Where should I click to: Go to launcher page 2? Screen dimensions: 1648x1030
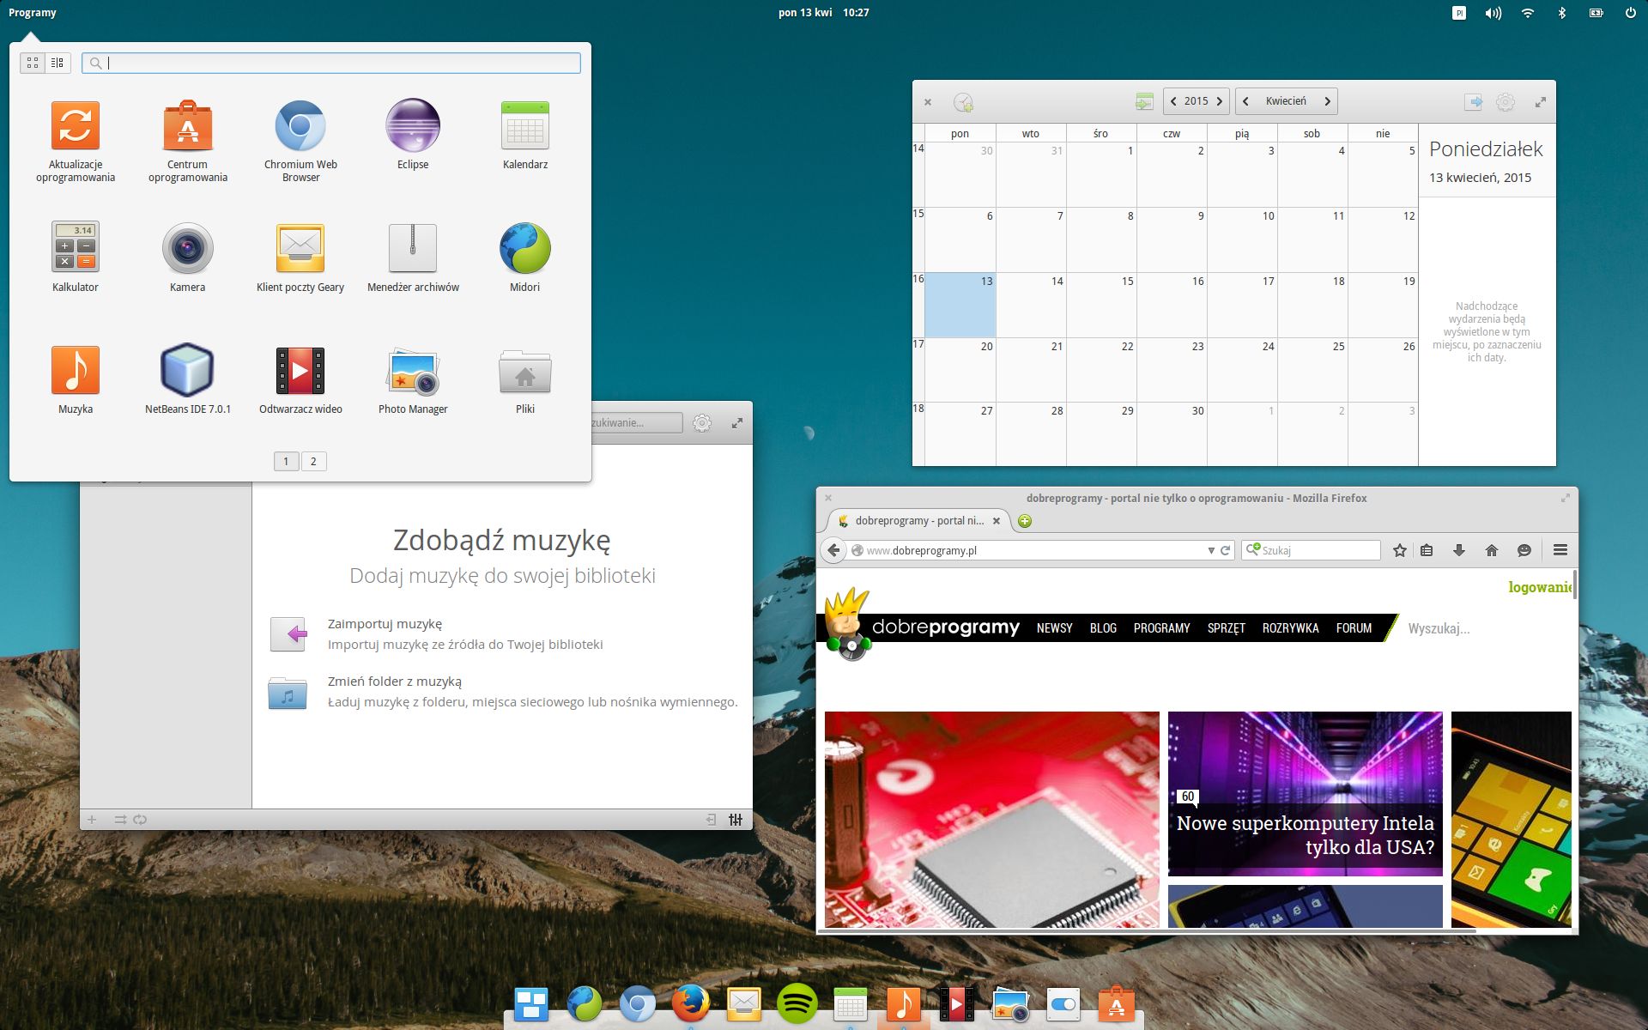coord(313,461)
